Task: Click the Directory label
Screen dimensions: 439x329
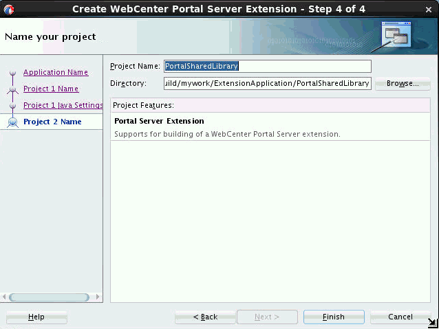Action: pyautogui.click(x=128, y=83)
